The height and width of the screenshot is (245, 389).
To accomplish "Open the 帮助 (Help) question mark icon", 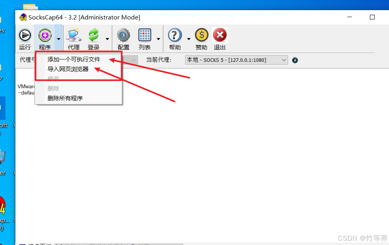I will pos(175,35).
